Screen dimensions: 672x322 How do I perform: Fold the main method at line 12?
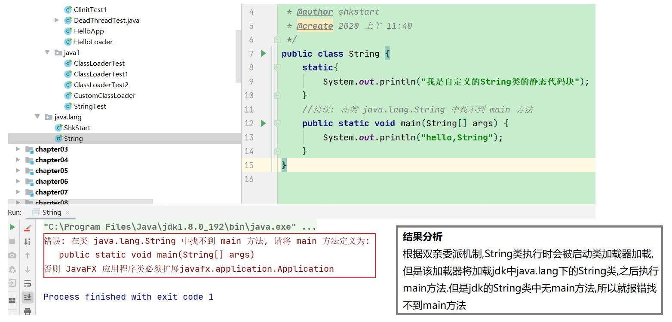point(277,124)
